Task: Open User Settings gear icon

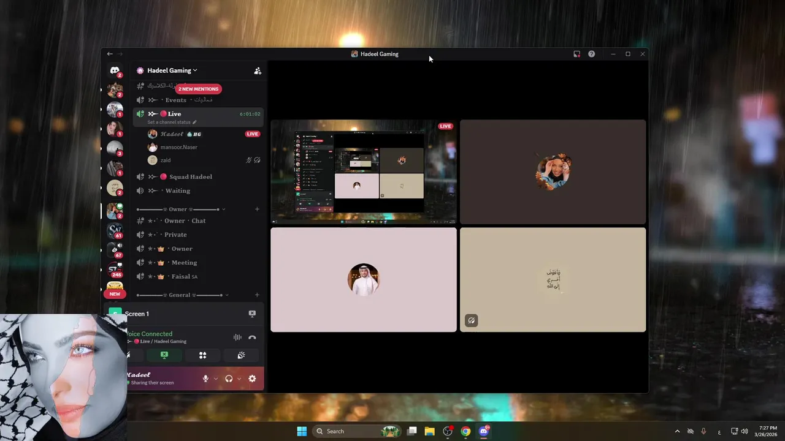Action: [x=252, y=379]
